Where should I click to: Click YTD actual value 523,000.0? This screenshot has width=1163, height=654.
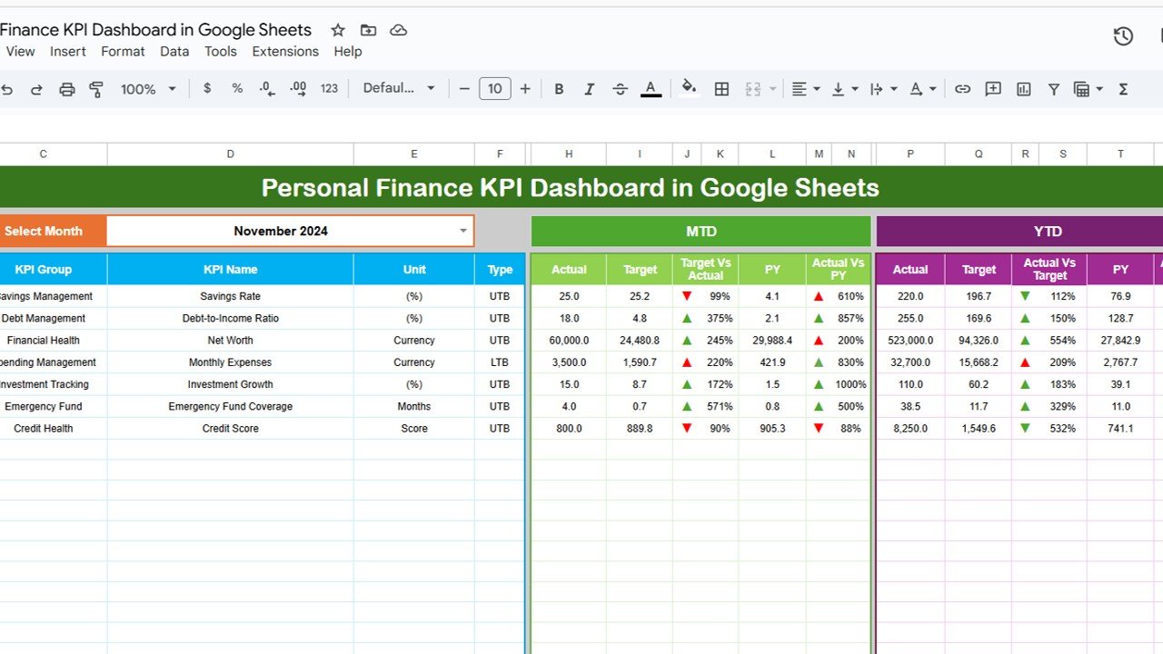(x=910, y=340)
